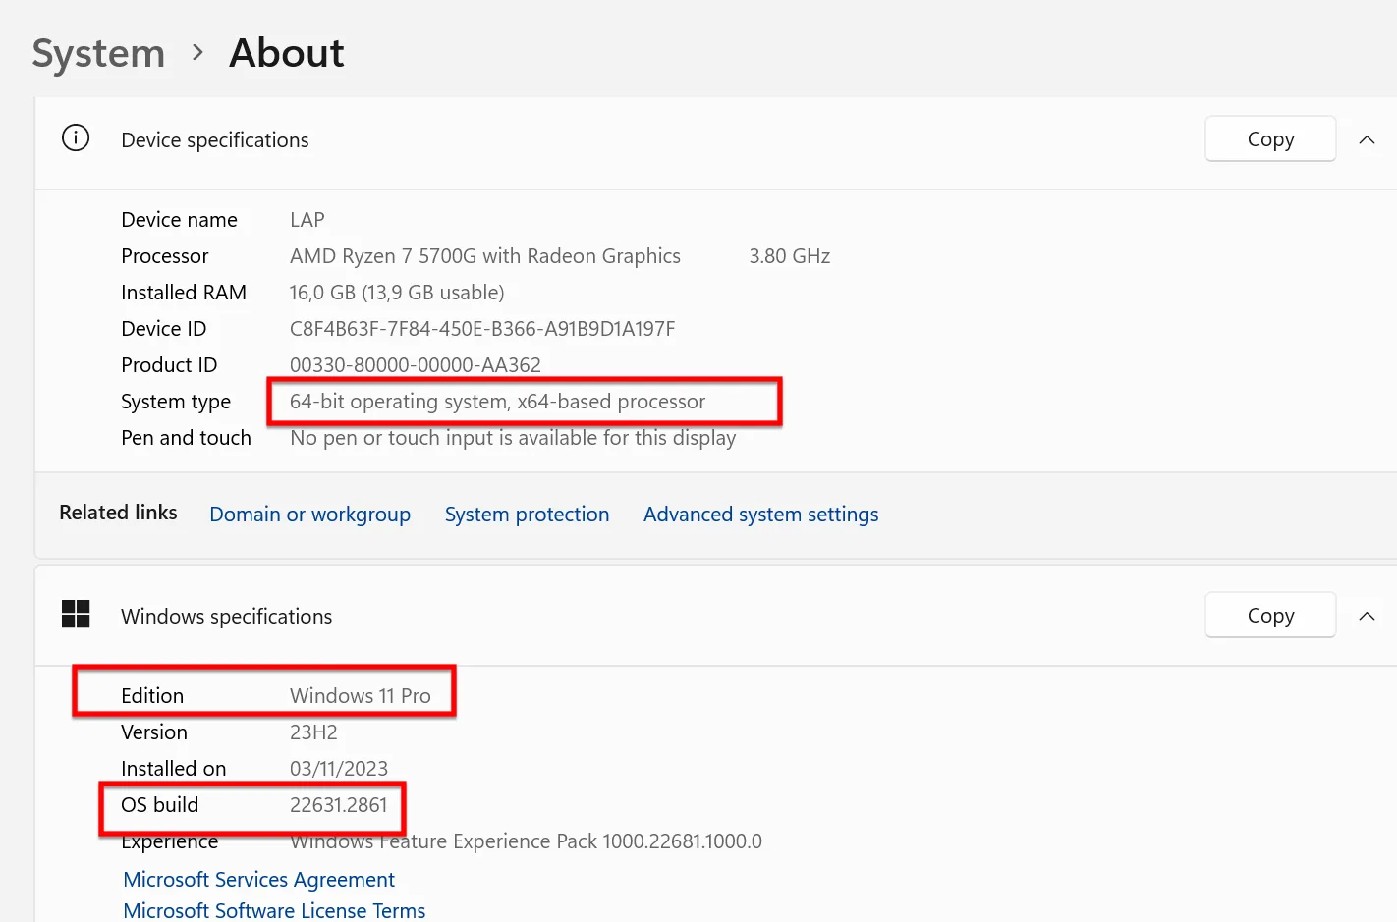Screen dimensions: 1397x922
Task: Click the 3.80 GHz processor speed
Action: coord(789,256)
